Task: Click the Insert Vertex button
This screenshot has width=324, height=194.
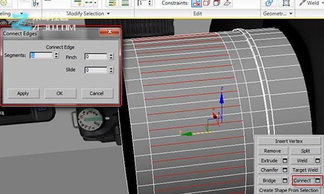Action: (289, 141)
